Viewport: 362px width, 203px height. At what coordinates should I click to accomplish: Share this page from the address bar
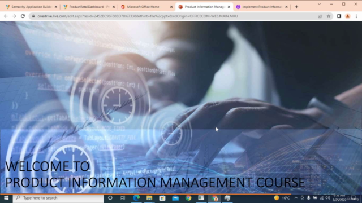tap(320, 16)
